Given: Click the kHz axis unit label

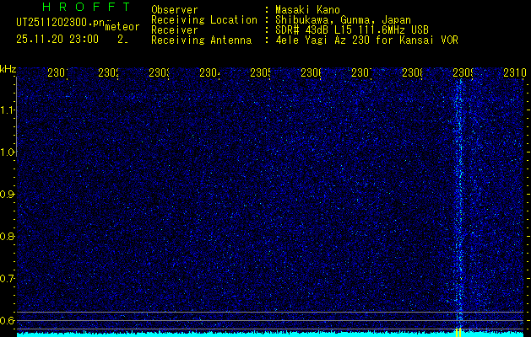Looking at the screenshot, I should [8, 68].
